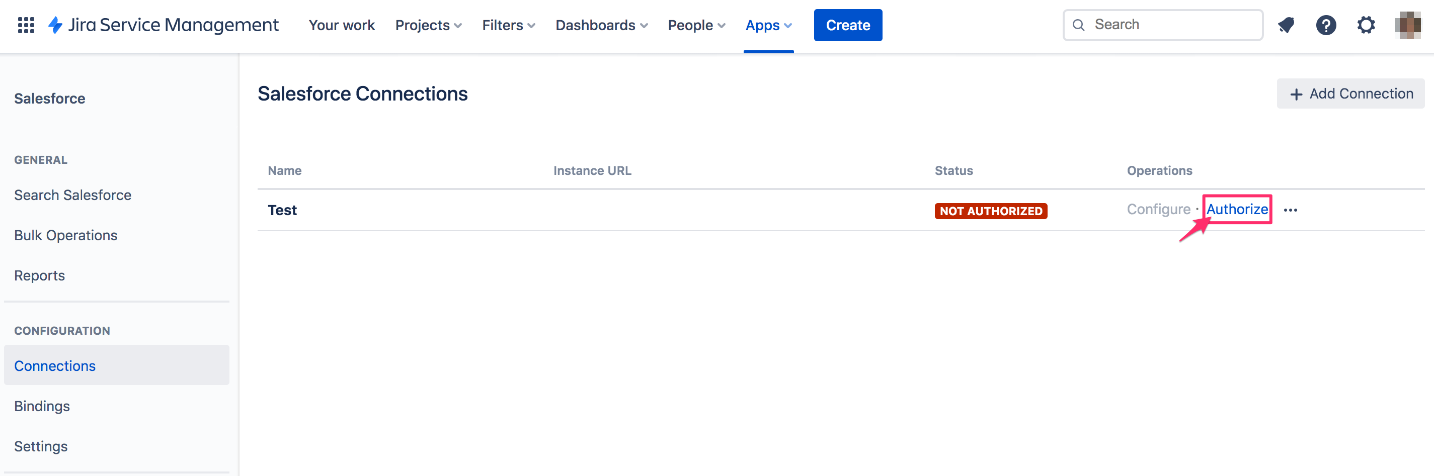Click the Name column header
The image size is (1434, 476).
tap(284, 171)
